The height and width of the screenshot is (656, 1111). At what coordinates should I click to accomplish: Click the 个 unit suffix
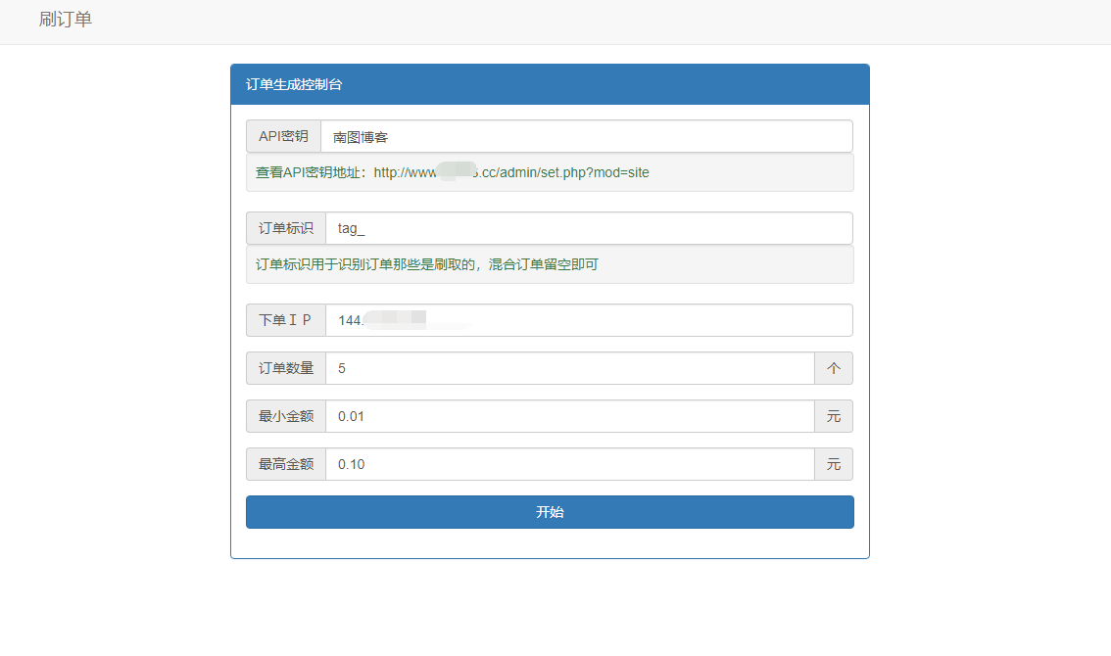(833, 368)
